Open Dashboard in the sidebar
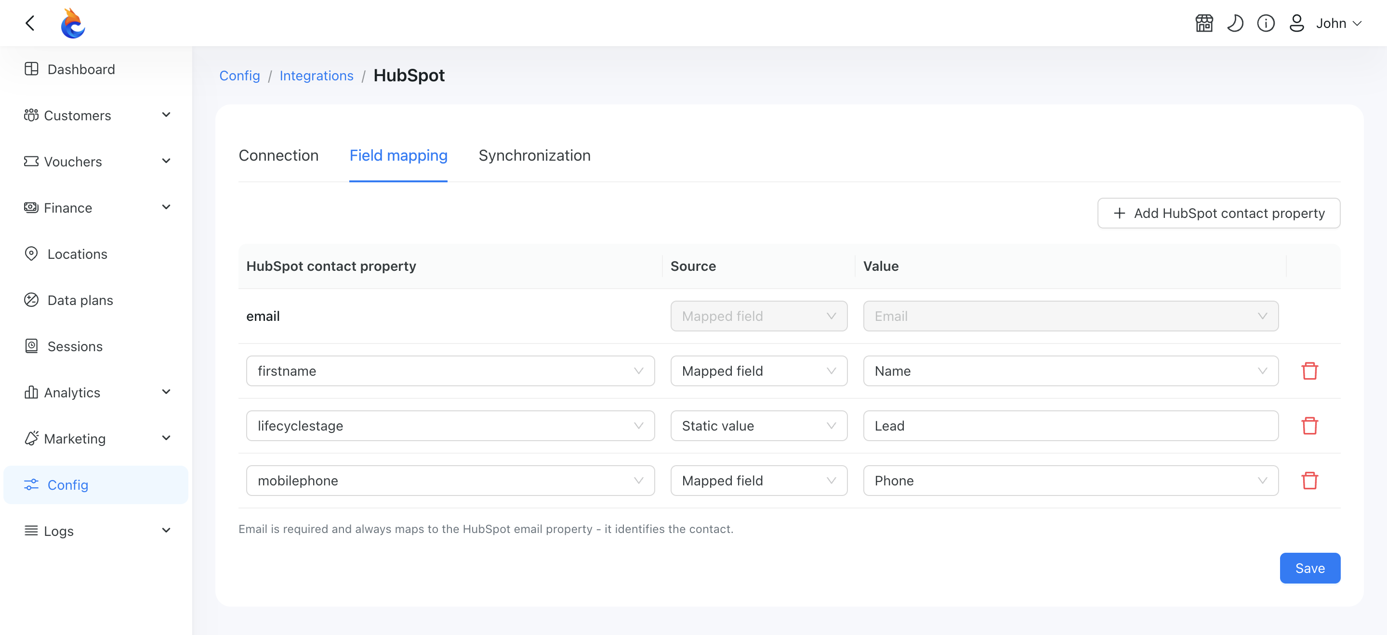Viewport: 1387px width, 635px height. [96, 69]
